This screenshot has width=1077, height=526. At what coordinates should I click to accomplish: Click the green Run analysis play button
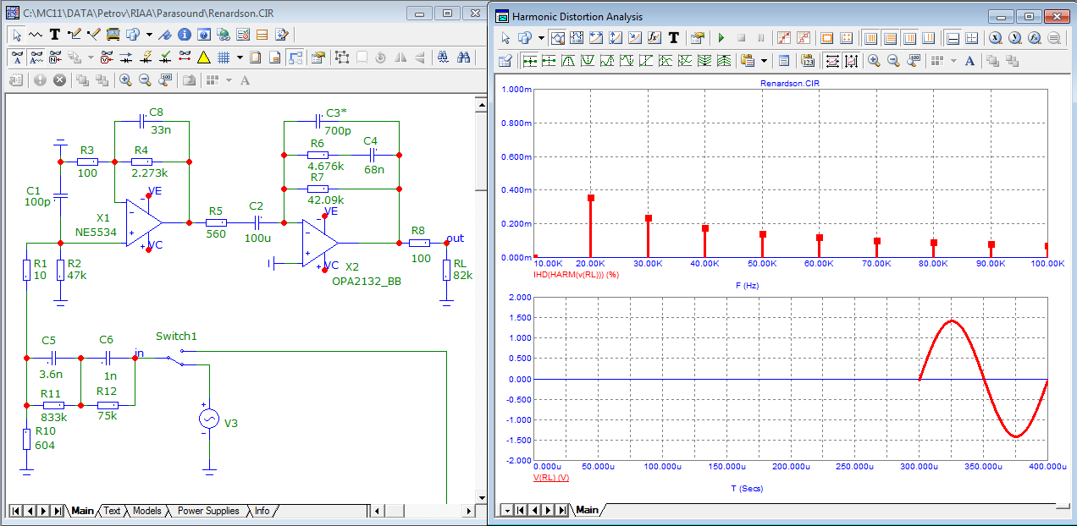[721, 38]
